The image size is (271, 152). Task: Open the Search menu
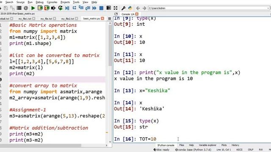coord(9,2)
